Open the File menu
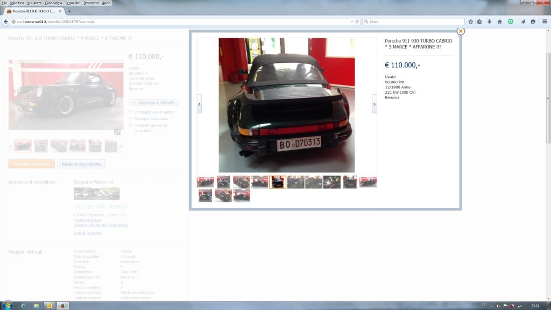The height and width of the screenshot is (310, 551). click(4, 3)
